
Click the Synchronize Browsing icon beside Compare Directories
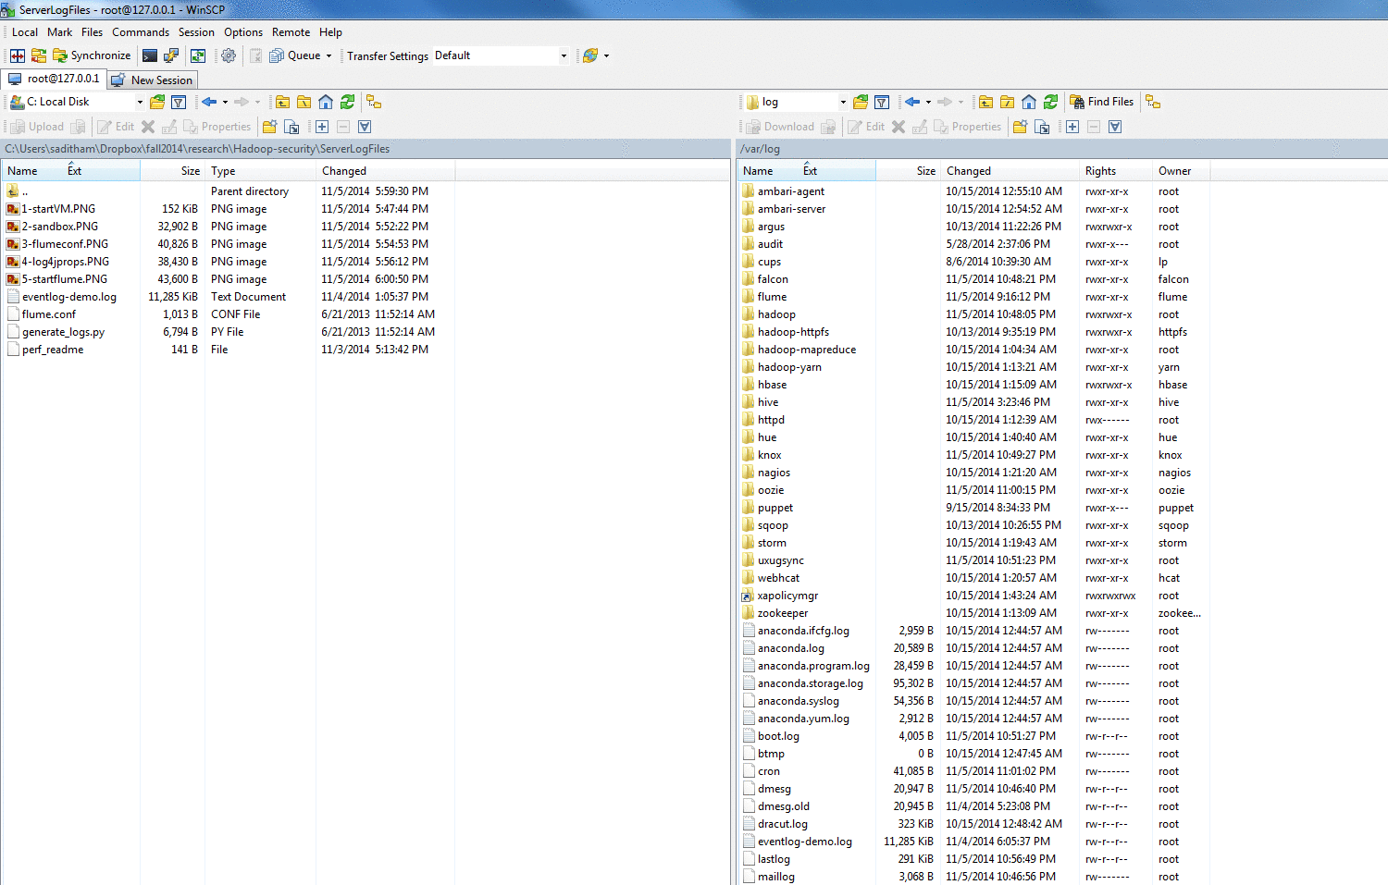38,55
